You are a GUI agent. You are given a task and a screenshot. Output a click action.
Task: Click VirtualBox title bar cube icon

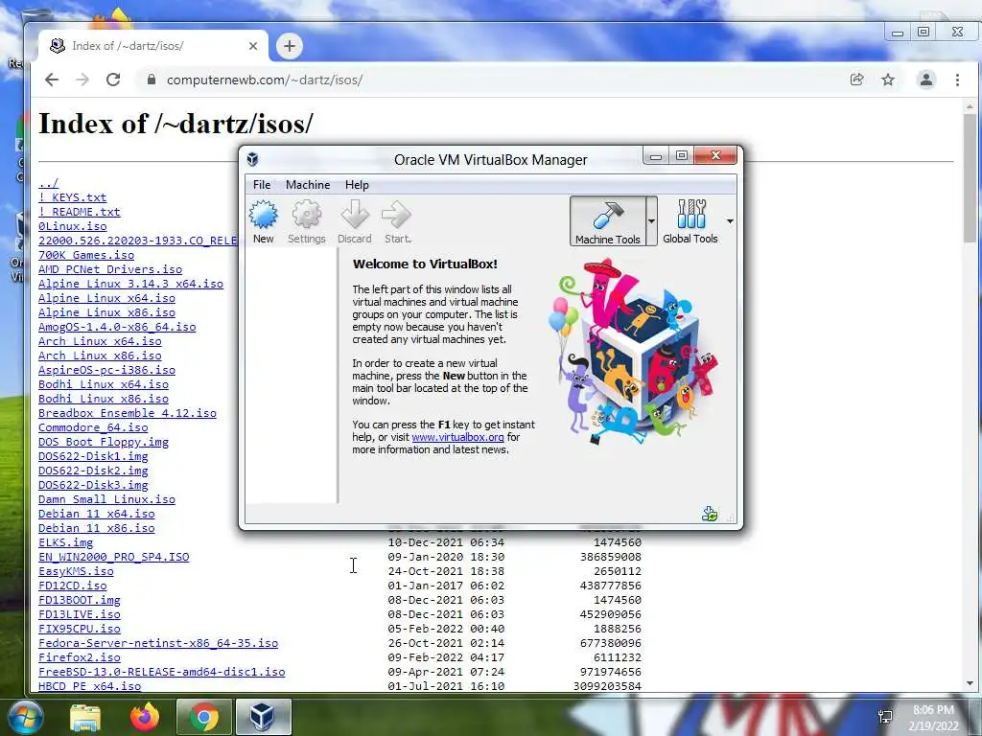pyautogui.click(x=252, y=159)
